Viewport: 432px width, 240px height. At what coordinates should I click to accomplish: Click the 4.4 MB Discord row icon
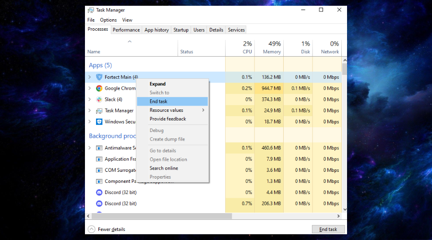(99, 192)
